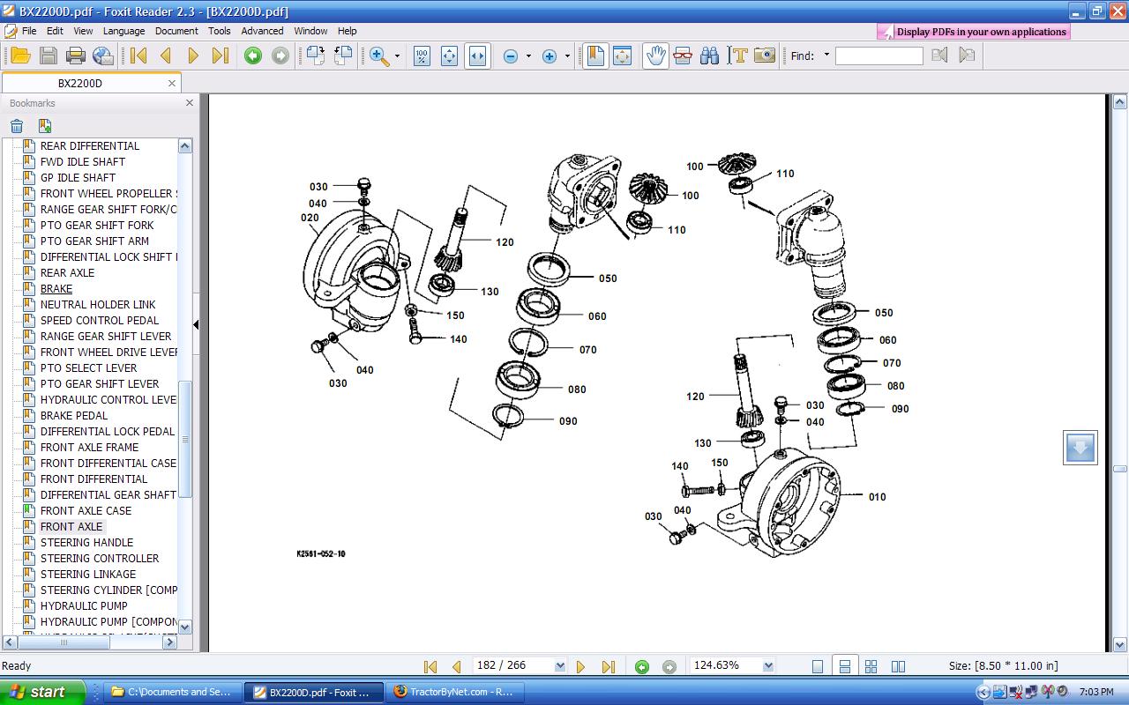
Task: Open the Zoom In tool dropdown arrow
Action: coord(397,56)
